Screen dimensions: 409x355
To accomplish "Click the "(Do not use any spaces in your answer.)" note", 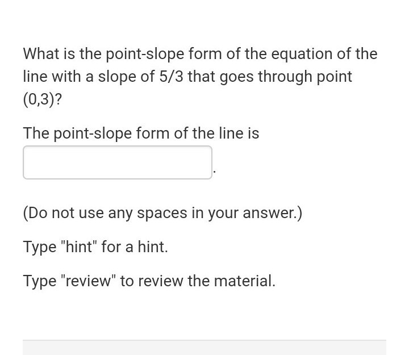I will 163,213.
